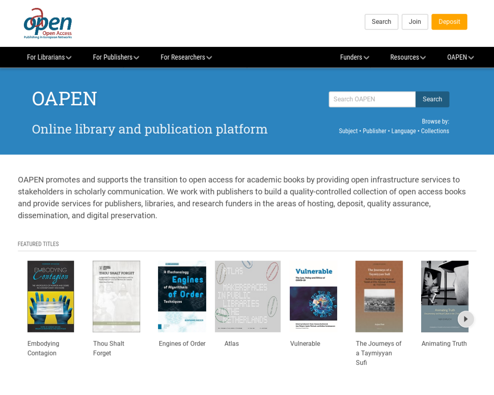Submit search using the blue Search button
Image resolution: width=494 pixels, height=395 pixels.
(x=432, y=99)
